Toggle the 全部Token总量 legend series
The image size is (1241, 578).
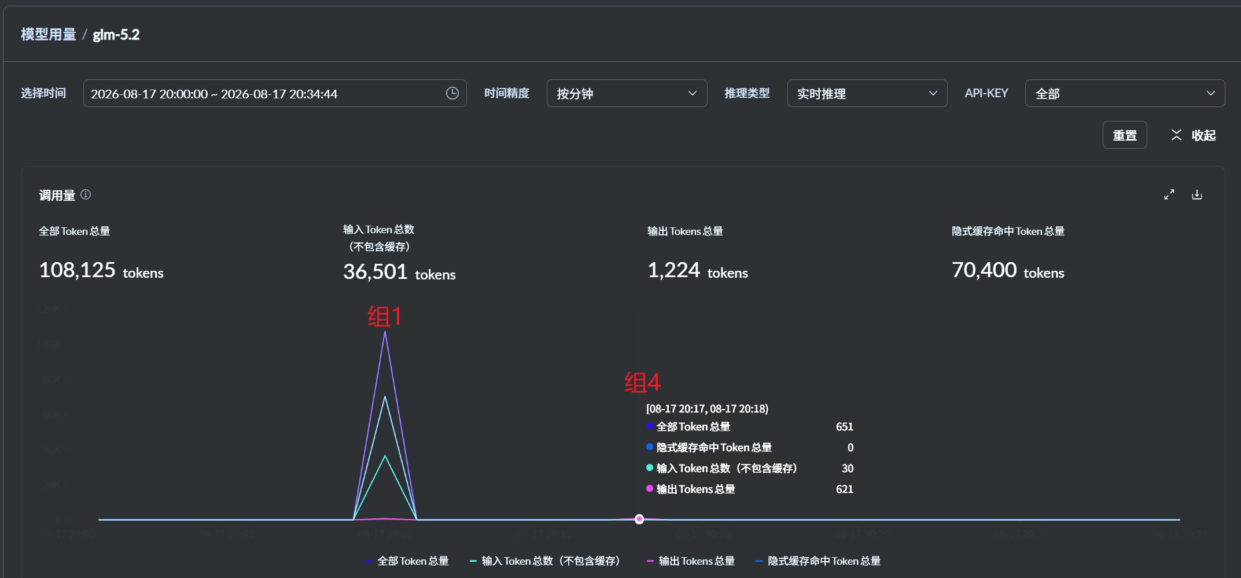pyautogui.click(x=407, y=561)
